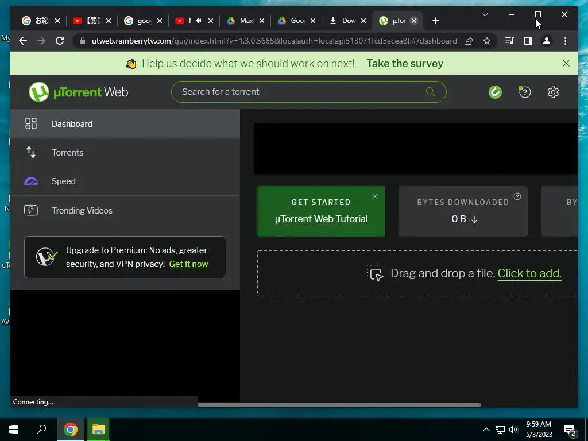The image size is (588, 441).
Task: Open the Dashboard sidebar item
Action: 125,124
